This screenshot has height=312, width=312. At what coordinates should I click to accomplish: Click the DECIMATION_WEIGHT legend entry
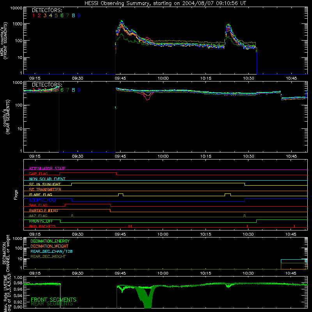click(x=50, y=246)
